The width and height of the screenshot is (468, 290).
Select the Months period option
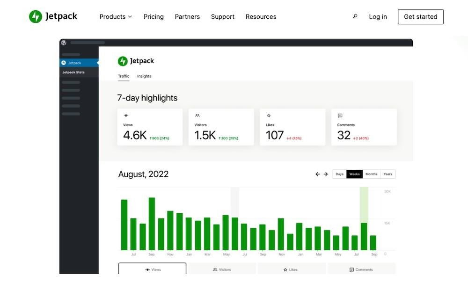click(x=372, y=174)
